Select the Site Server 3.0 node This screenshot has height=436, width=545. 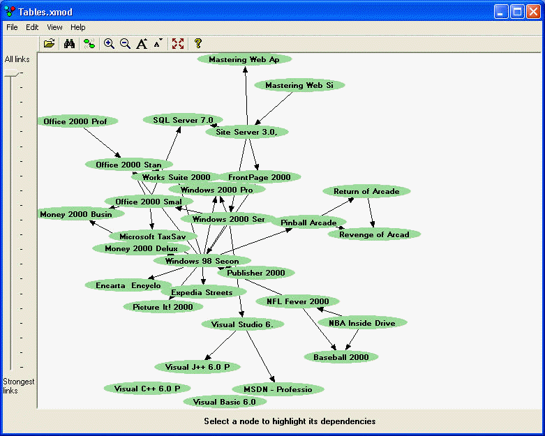(x=246, y=132)
